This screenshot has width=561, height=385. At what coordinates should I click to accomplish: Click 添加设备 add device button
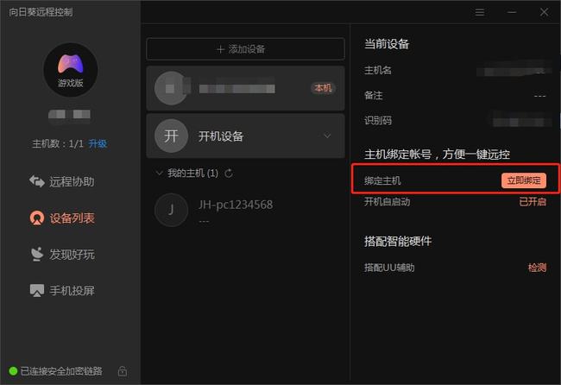coord(245,49)
